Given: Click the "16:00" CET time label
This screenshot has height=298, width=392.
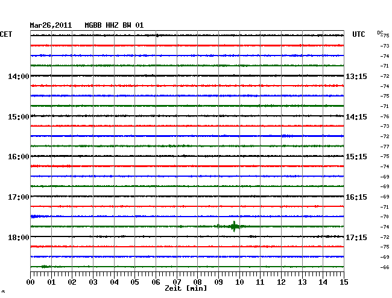Looking at the screenshot, I should (x=19, y=157).
